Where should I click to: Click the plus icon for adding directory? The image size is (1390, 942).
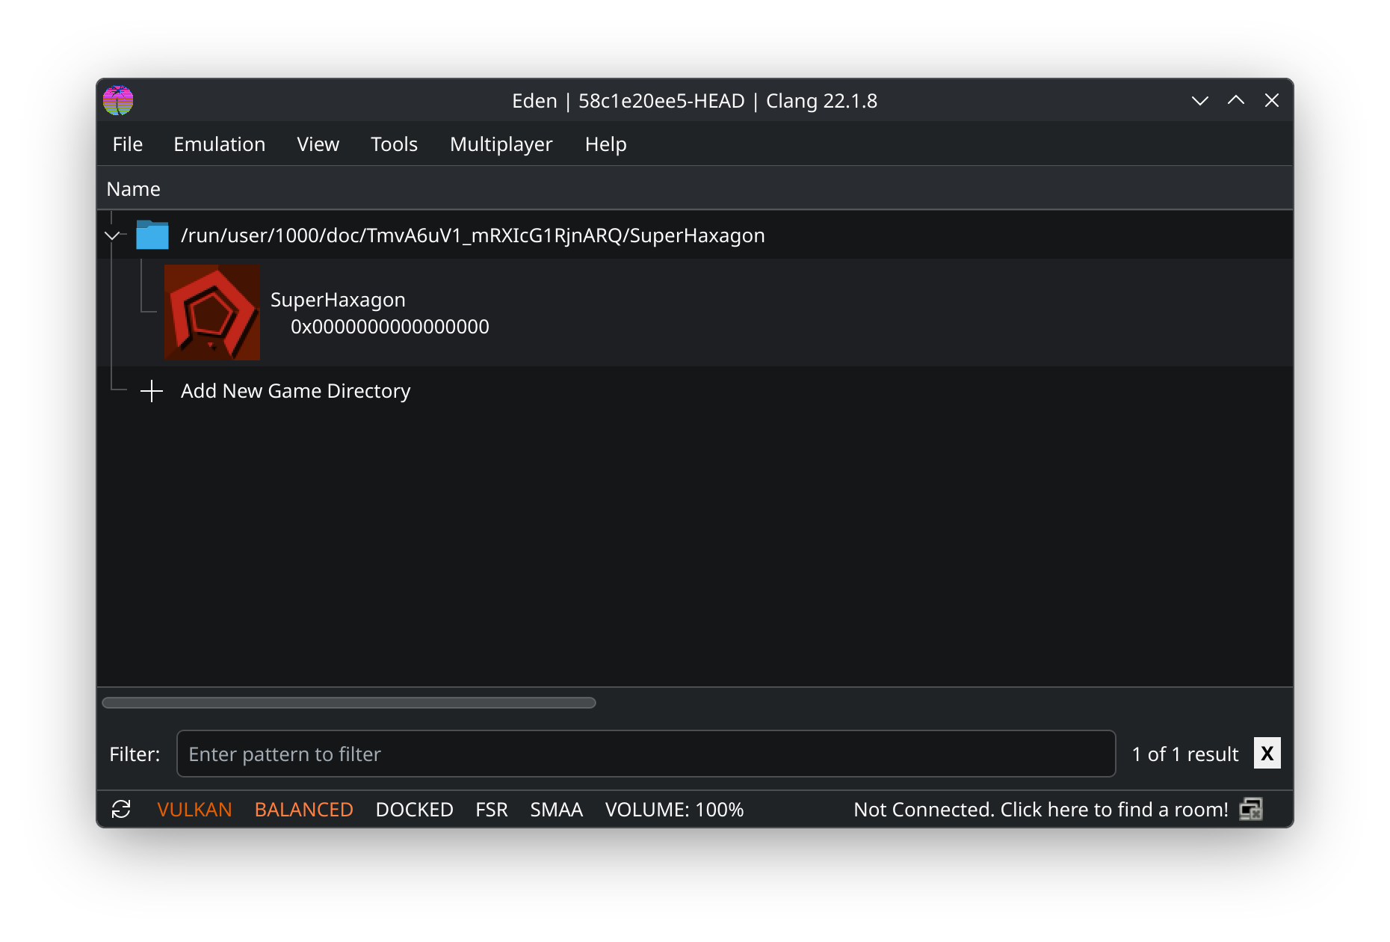pyautogui.click(x=152, y=391)
